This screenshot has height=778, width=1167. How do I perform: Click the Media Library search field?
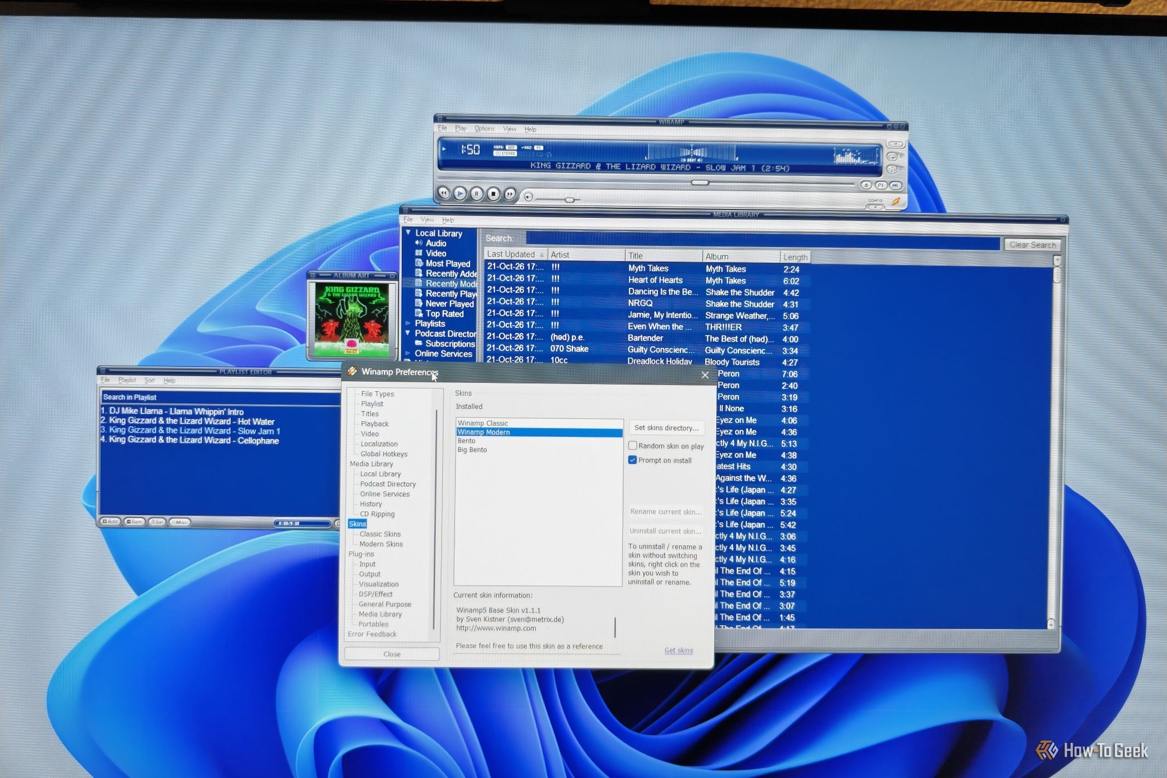click(x=762, y=242)
